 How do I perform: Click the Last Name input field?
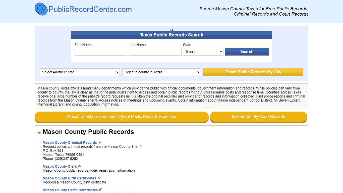(155, 52)
